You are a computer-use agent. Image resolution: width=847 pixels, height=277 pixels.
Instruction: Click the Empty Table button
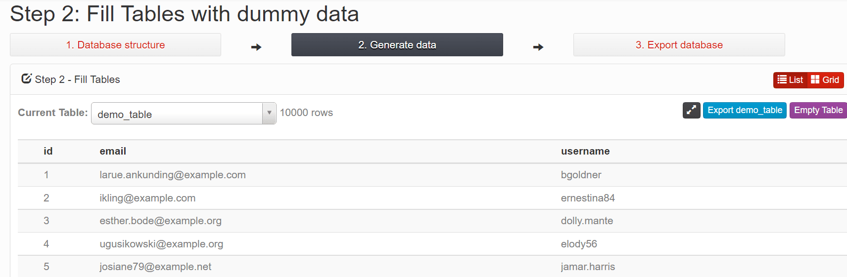coord(818,110)
